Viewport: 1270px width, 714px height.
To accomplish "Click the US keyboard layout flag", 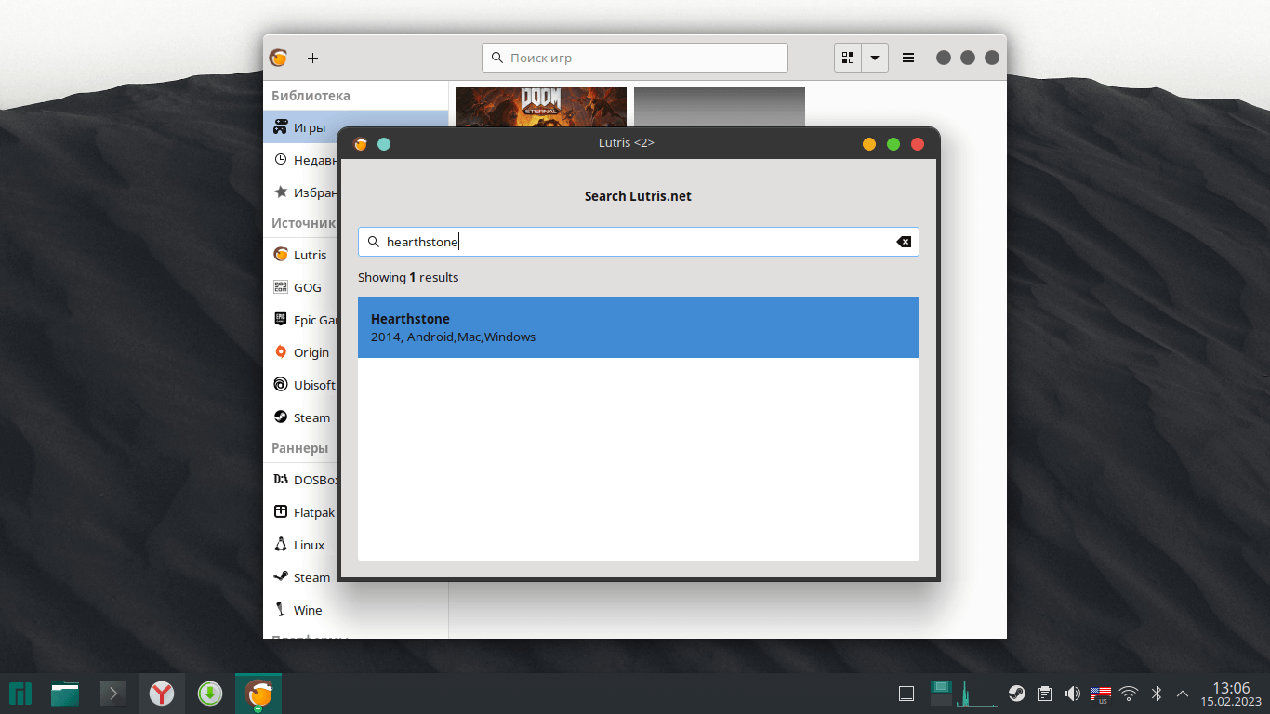I will pyautogui.click(x=1101, y=694).
